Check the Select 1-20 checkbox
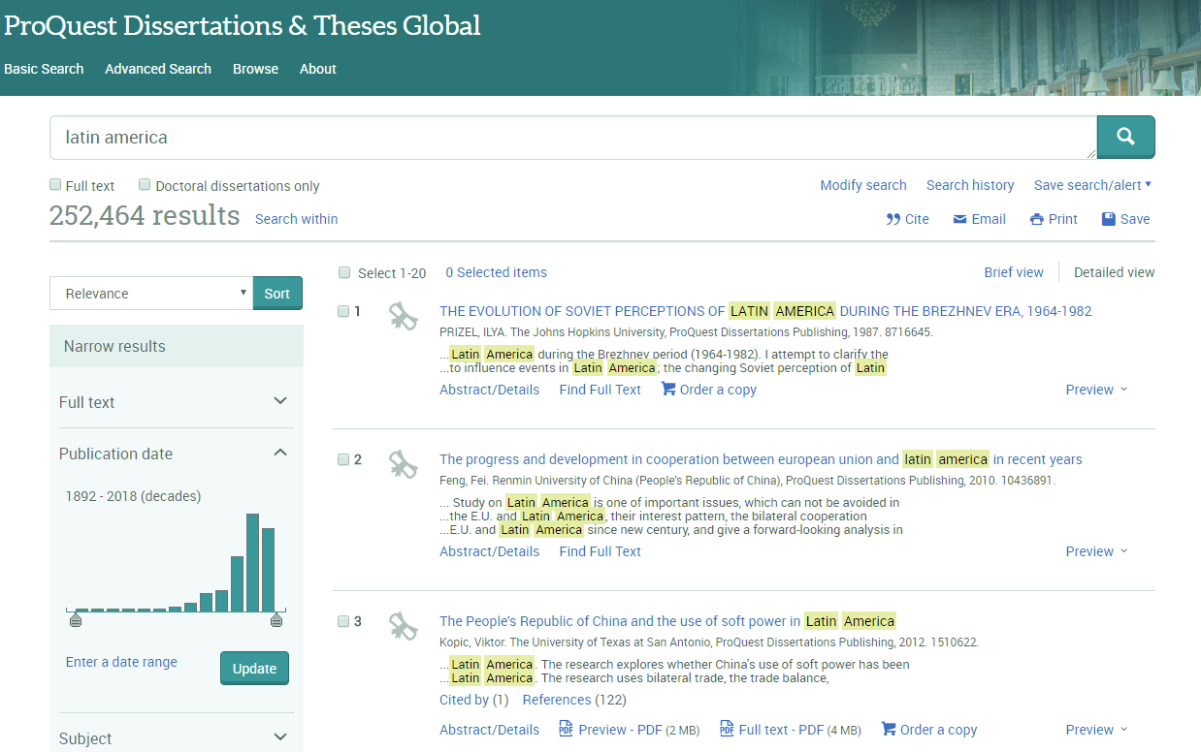The image size is (1201, 752). pos(344,272)
